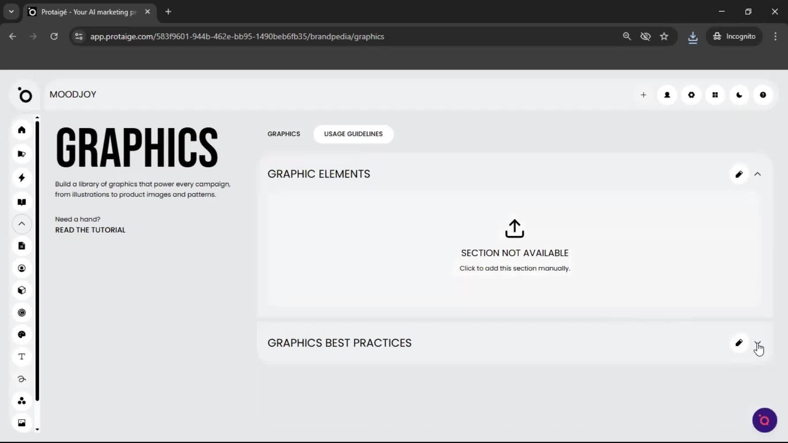This screenshot has width=788, height=443.
Task: Collapse the sidebar using the chevron circle
Action: tap(21, 224)
